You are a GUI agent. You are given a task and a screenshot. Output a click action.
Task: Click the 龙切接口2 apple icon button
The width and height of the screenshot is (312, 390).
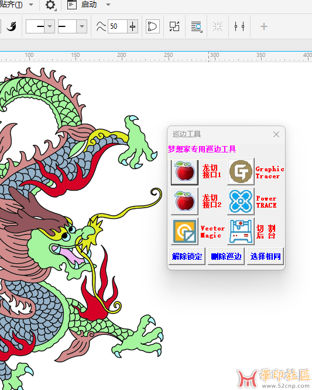[x=184, y=201]
